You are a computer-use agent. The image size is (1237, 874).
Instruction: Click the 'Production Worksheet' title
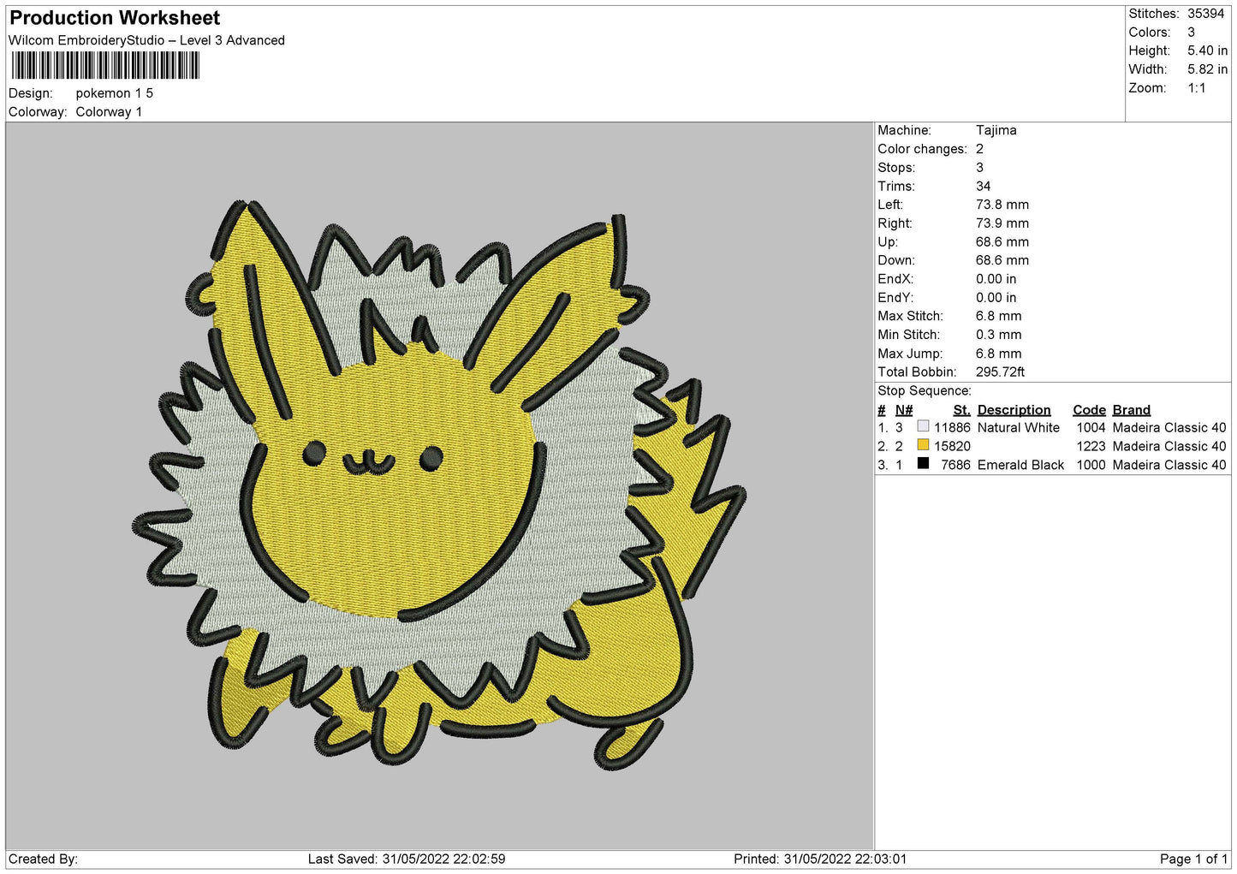[x=115, y=18]
